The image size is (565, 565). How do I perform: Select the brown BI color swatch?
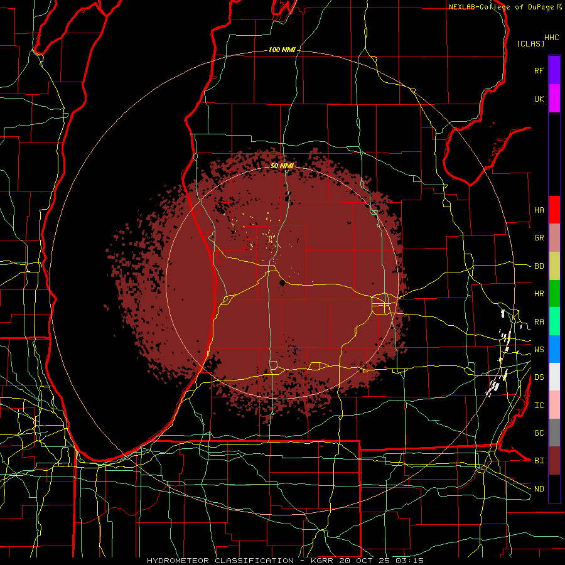[554, 461]
